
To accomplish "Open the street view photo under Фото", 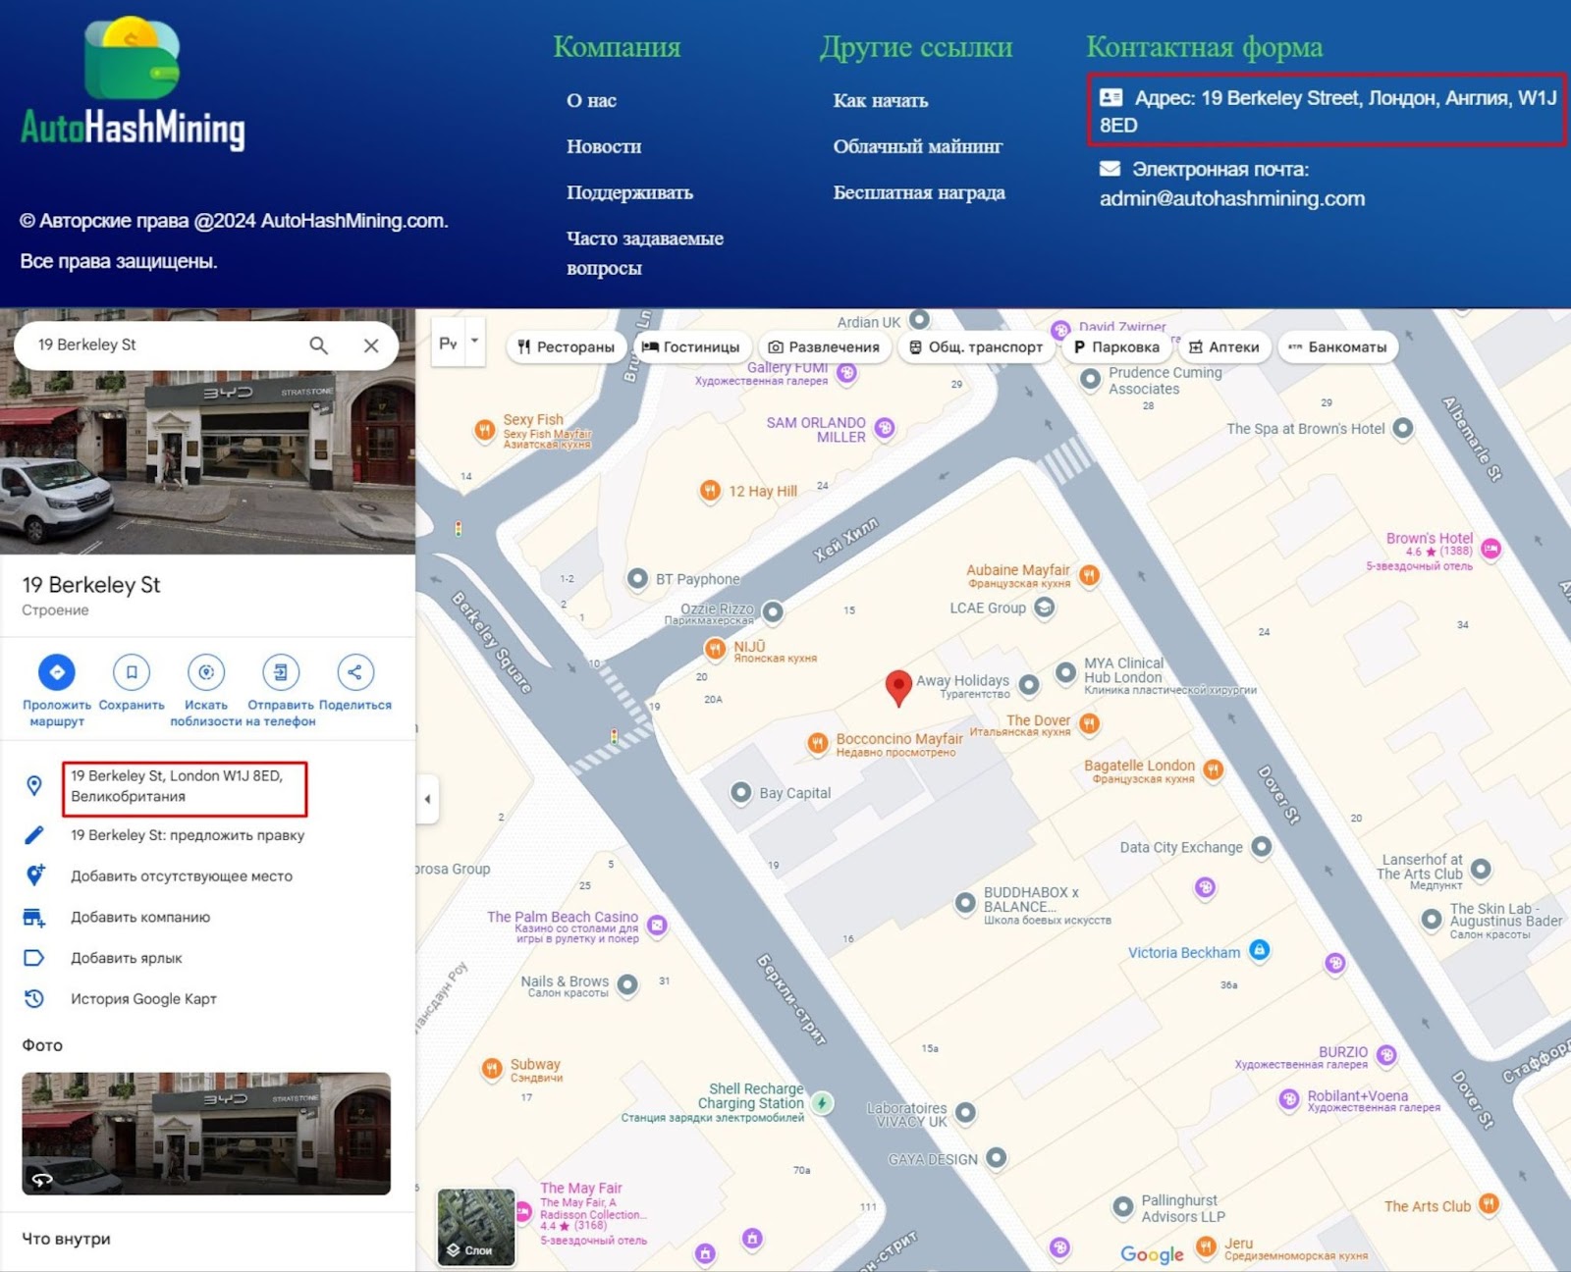I will (206, 1134).
